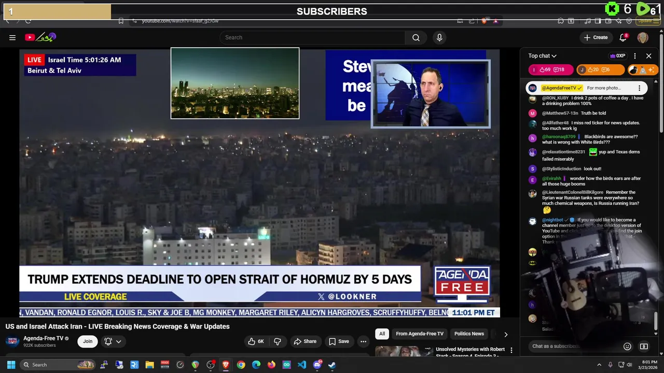Open the YouTube hamburger guide menu
The width and height of the screenshot is (664, 373).
[x=12, y=37]
